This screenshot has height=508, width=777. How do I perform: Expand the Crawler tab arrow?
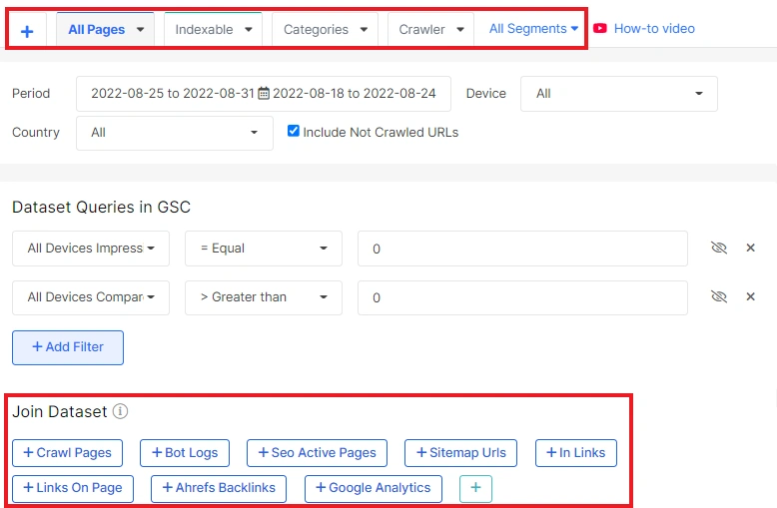coord(460,30)
